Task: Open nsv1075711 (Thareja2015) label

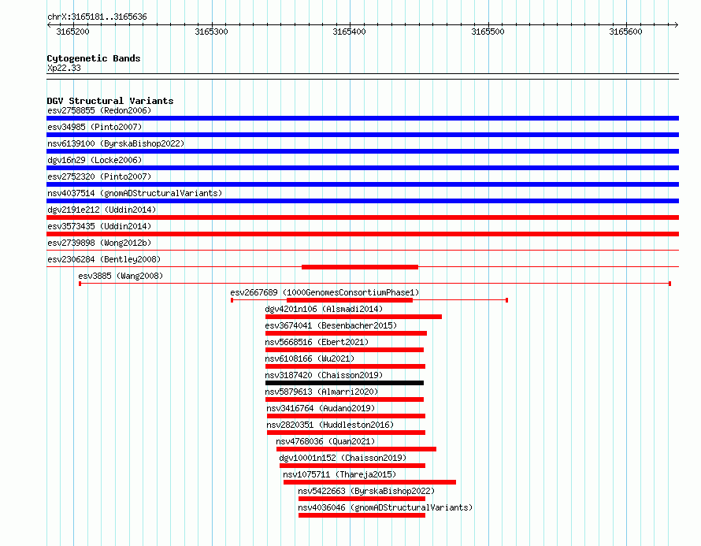Action: point(339,474)
